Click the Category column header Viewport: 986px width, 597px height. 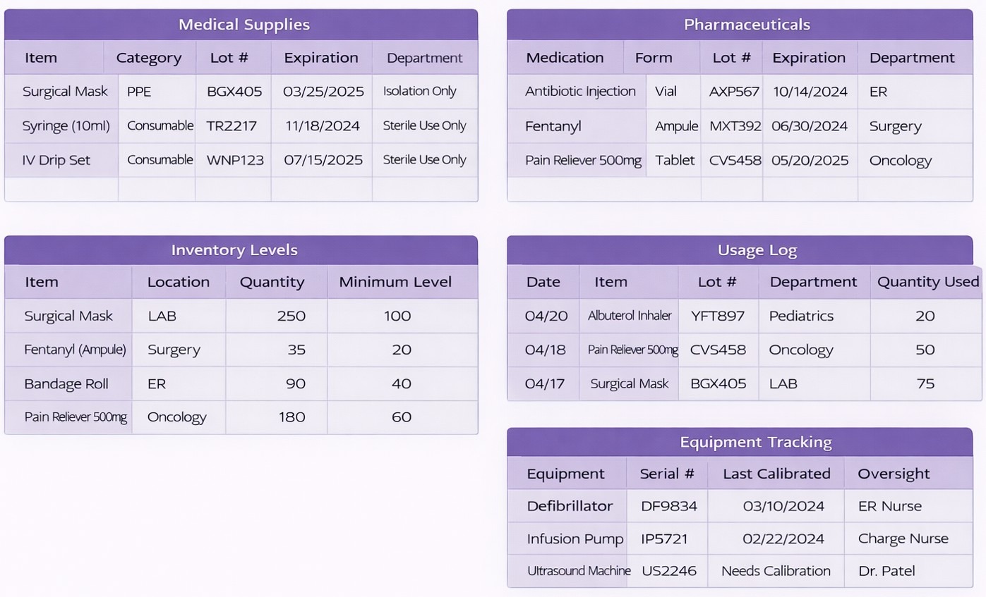149,58
